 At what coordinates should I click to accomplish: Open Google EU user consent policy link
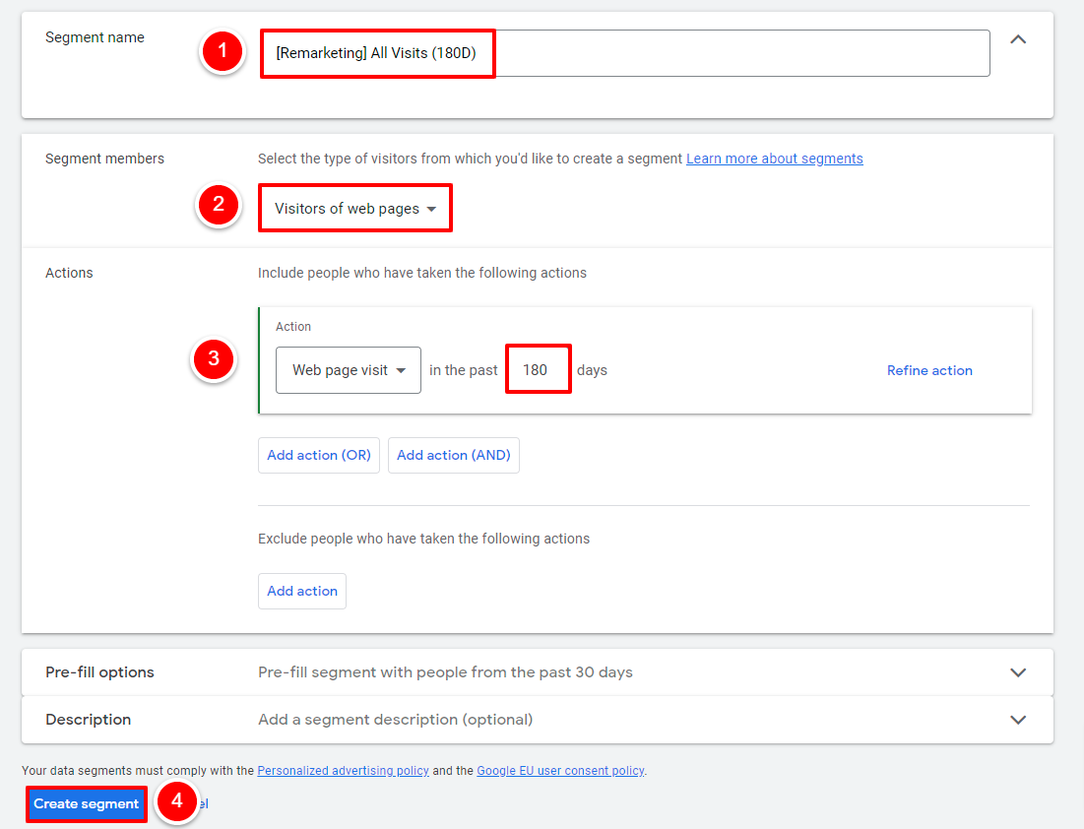[560, 770]
